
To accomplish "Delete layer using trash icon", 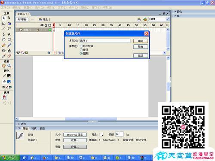I will coord(49,53).
